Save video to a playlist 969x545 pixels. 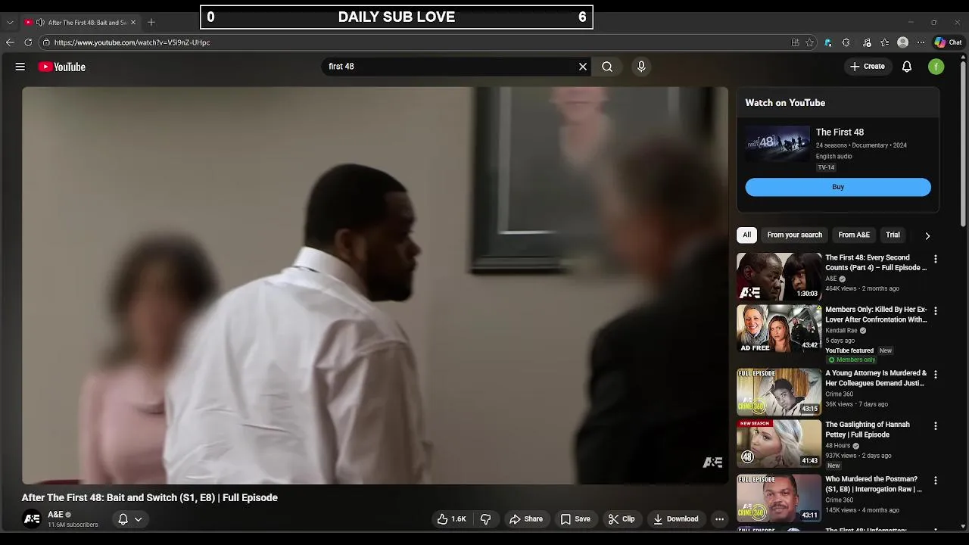[x=575, y=519]
